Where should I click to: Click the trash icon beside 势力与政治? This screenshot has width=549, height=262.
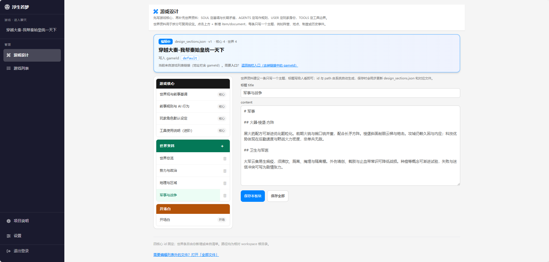pyautogui.click(x=225, y=171)
